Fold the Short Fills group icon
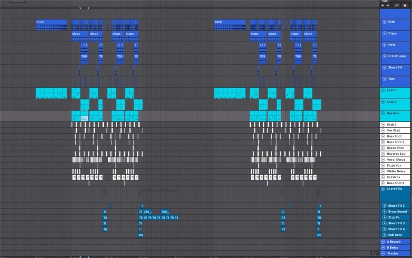Screen dimensions: 412x258 [x=383, y=189]
